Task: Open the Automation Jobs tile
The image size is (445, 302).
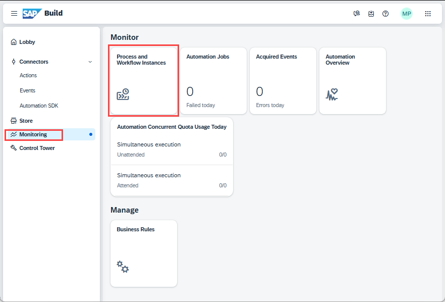Action: coord(213,81)
